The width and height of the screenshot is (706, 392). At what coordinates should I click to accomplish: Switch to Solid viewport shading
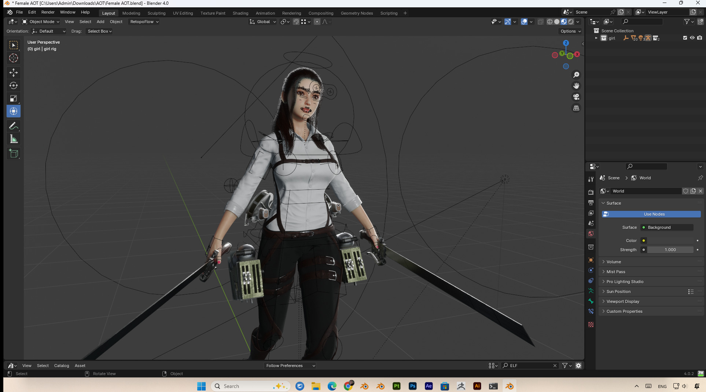[557, 22]
